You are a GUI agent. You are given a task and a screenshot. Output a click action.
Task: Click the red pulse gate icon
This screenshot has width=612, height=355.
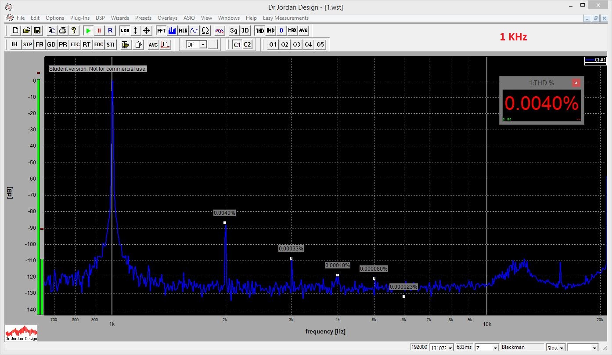165,44
